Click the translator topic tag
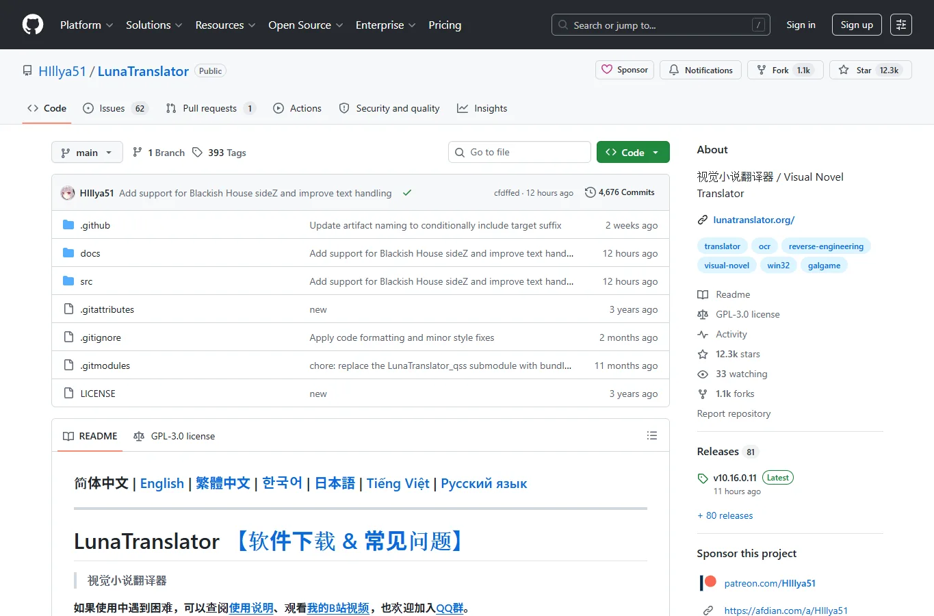This screenshot has width=934, height=616. tap(723, 246)
